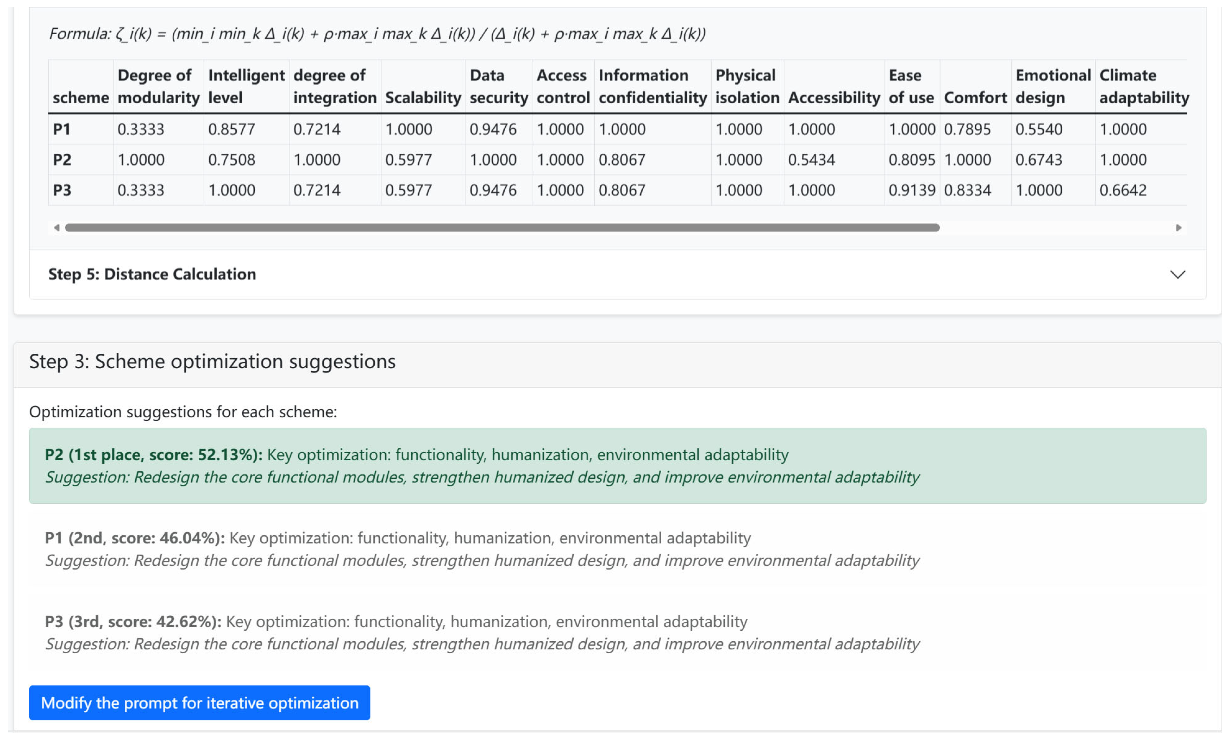
Task: Click P1 Intelligent level value 0.8577
Action: pos(232,129)
